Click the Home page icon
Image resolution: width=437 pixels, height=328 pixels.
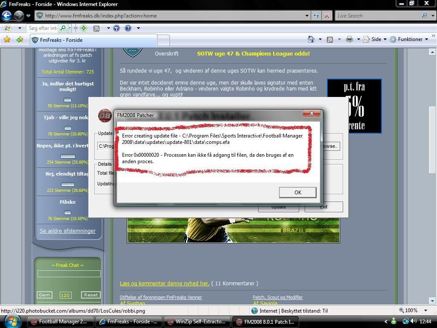[x=311, y=39]
